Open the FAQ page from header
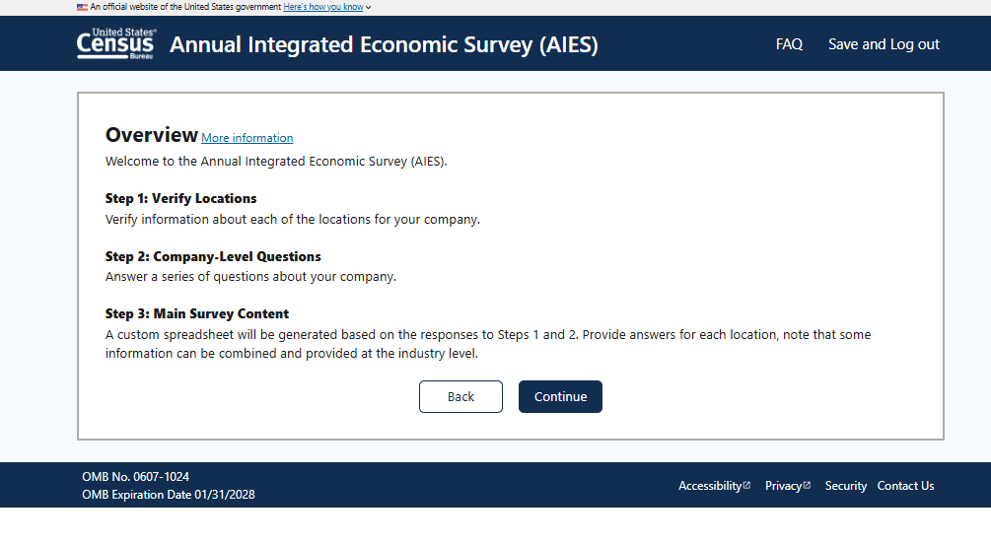 click(789, 44)
